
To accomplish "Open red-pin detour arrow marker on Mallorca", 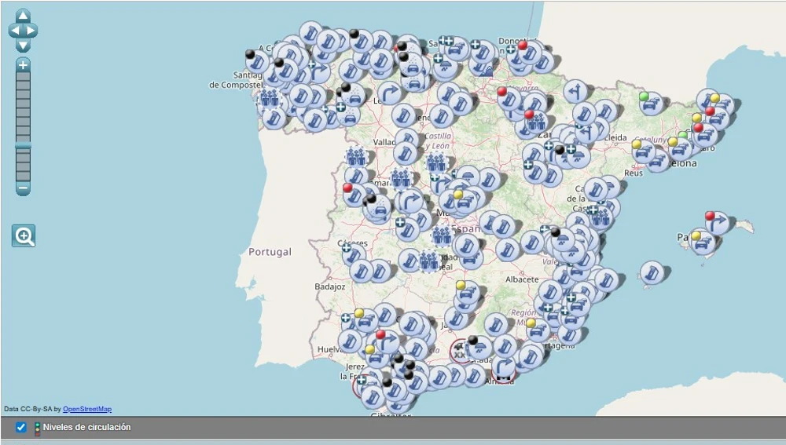I will point(718,223).
